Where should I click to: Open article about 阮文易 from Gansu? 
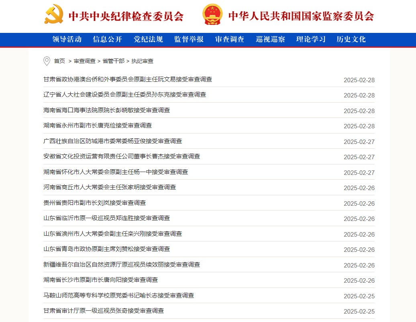pyautogui.click(x=128, y=79)
